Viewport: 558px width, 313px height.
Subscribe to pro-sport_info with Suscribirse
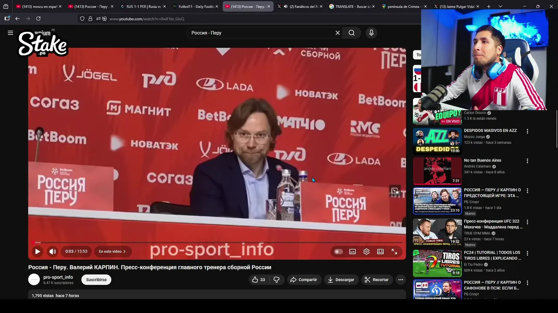click(96, 280)
